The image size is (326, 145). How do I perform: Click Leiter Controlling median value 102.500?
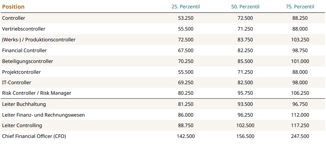click(x=245, y=126)
